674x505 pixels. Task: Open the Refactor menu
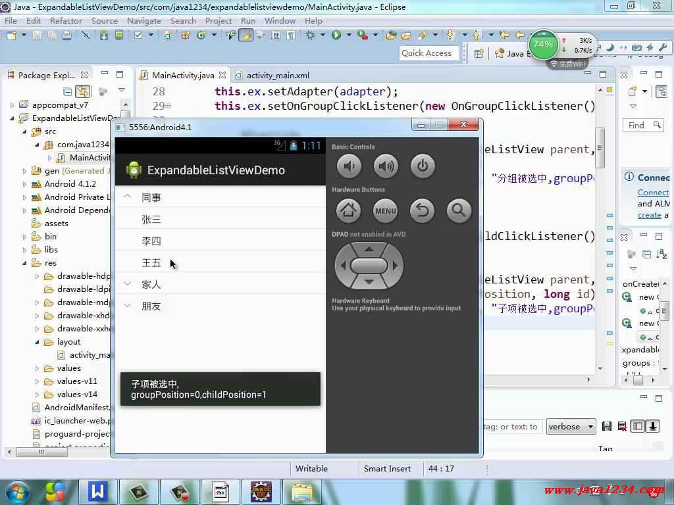66,20
